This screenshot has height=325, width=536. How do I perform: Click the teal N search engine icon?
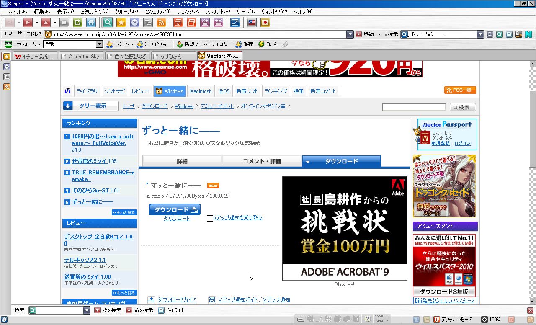(528, 34)
